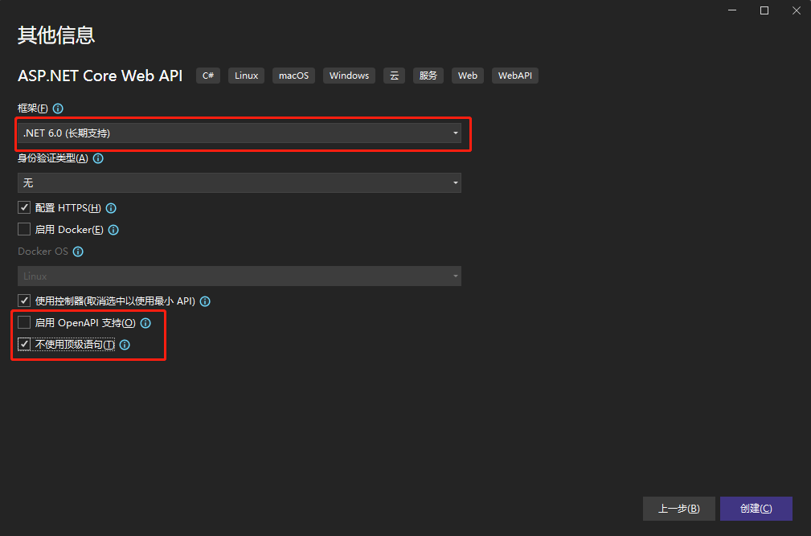Enable the 启用 Docker(E) checkbox

point(24,230)
